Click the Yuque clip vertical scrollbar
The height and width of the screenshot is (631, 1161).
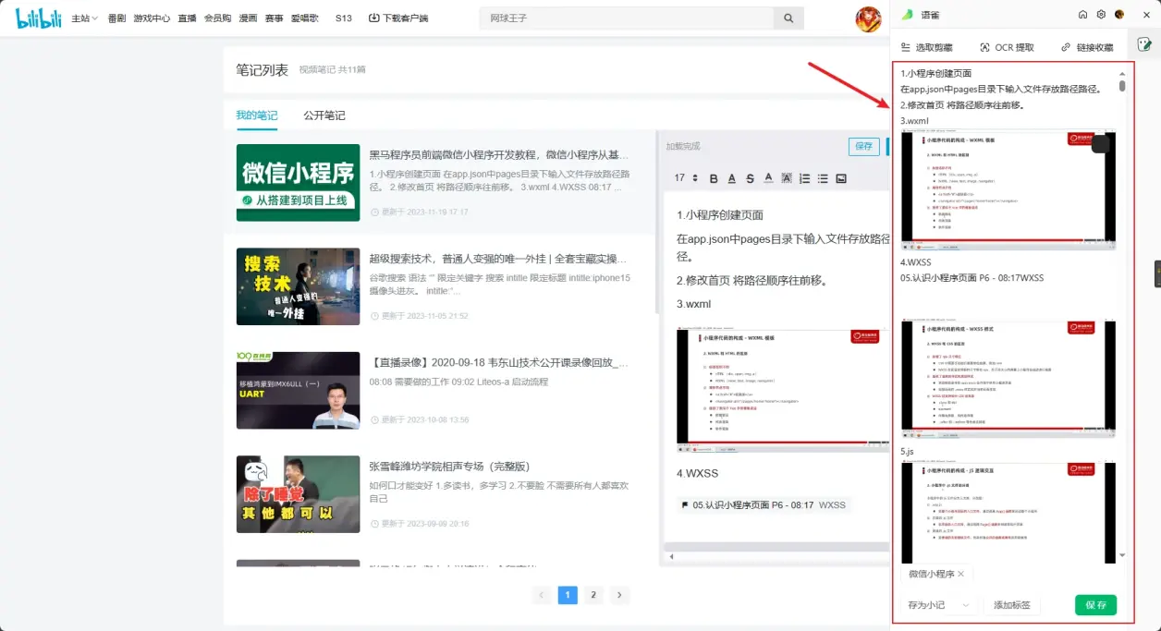pyautogui.click(x=1122, y=85)
